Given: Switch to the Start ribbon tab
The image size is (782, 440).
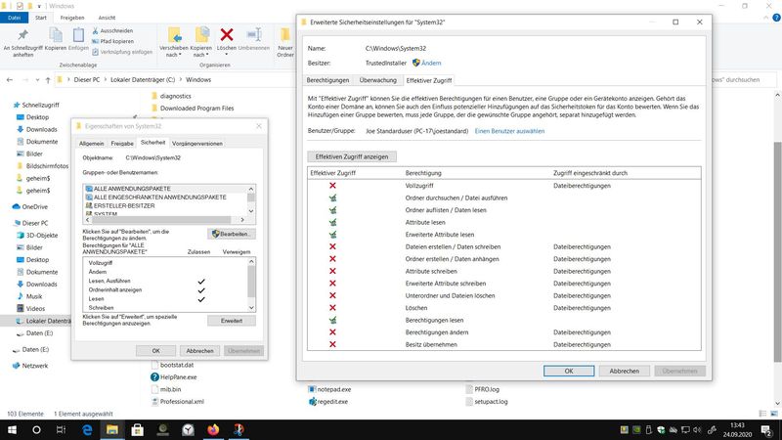Looking at the screenshot, I should pyautogui.click(x=41, y=18).
